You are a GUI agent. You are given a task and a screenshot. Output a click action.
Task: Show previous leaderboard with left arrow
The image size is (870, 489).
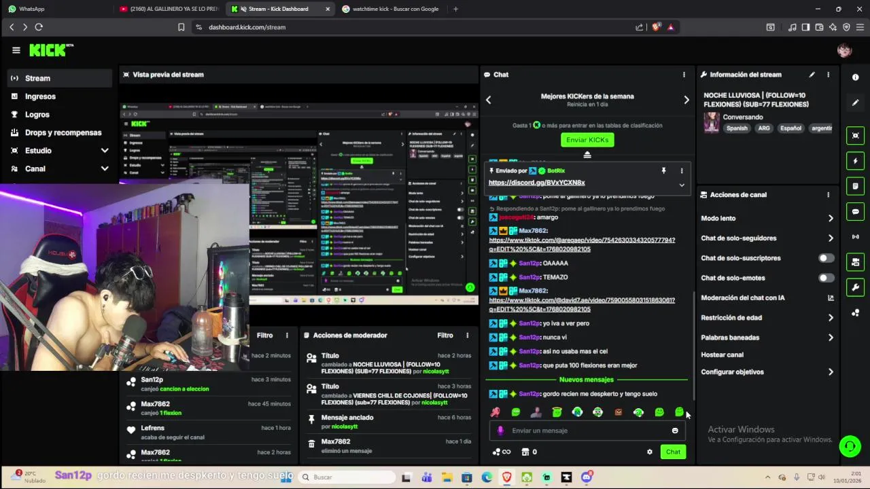coord(488,100)
